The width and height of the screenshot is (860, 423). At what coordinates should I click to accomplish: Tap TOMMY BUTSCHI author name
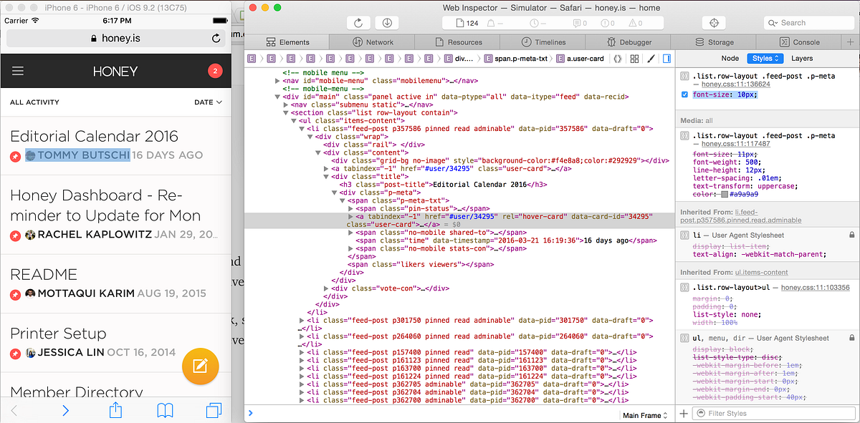click(83, 155)
